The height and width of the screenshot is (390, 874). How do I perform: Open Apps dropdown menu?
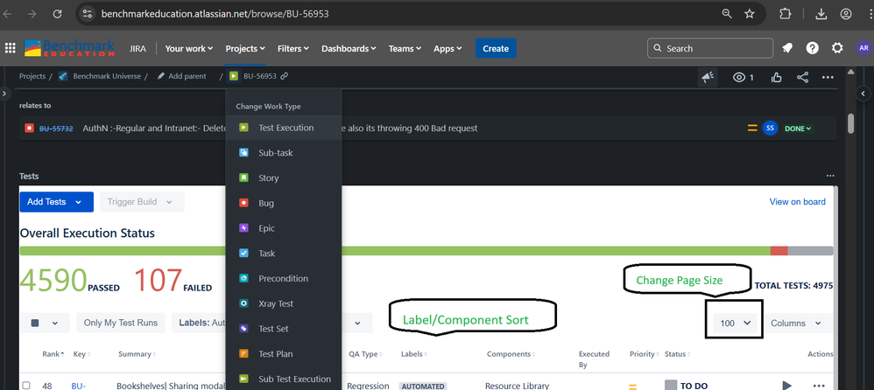(x=448, y=48)
